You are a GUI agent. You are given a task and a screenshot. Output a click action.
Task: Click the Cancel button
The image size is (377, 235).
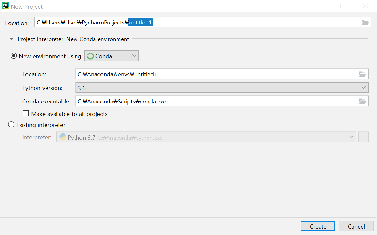tap(356, 226)
